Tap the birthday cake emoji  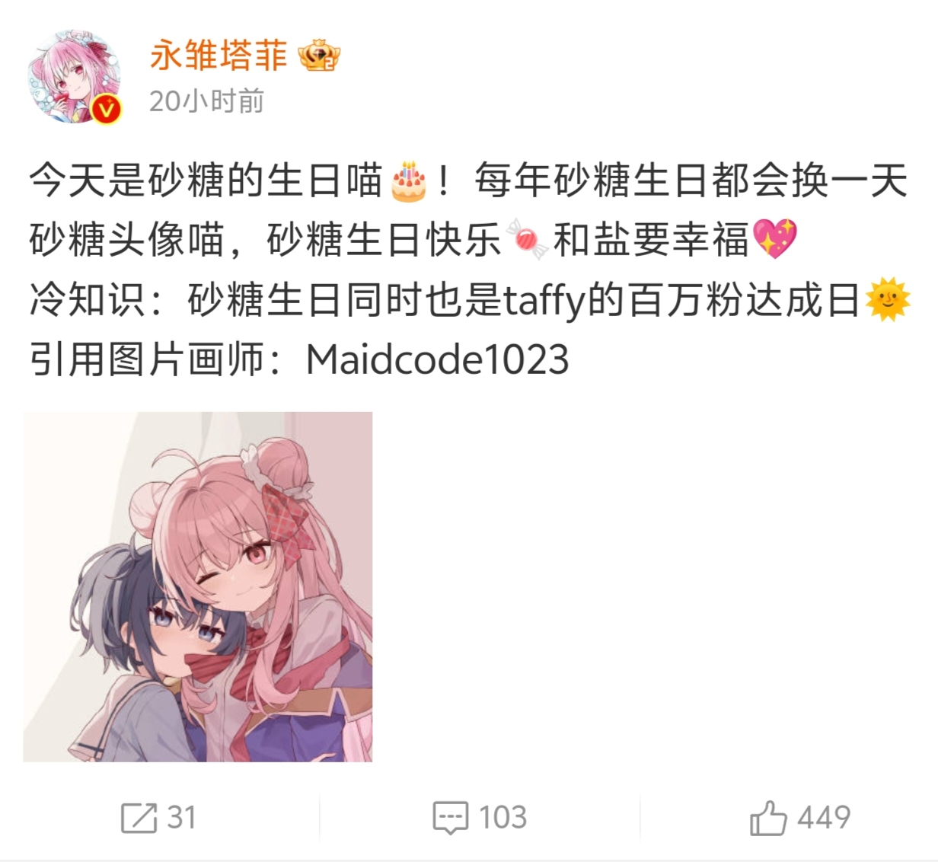pyautogui.click(x=409, y=181)
